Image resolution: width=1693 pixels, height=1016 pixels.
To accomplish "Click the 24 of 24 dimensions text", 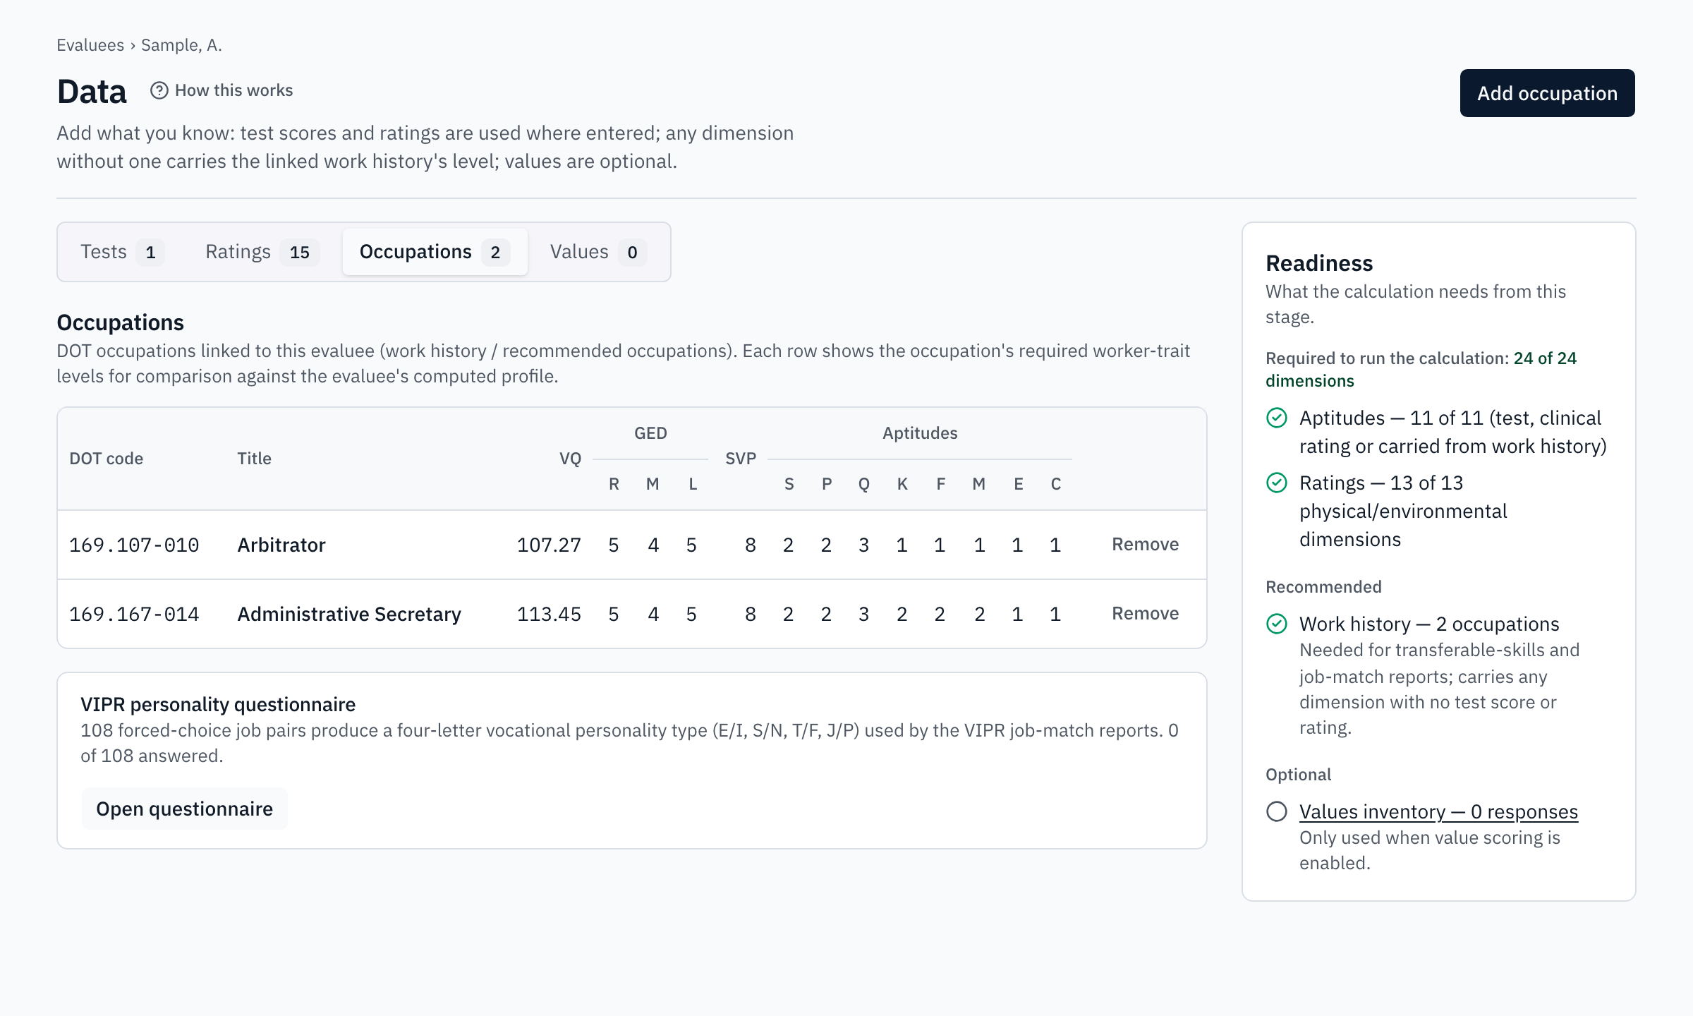I will click(x=1421, y=369).
